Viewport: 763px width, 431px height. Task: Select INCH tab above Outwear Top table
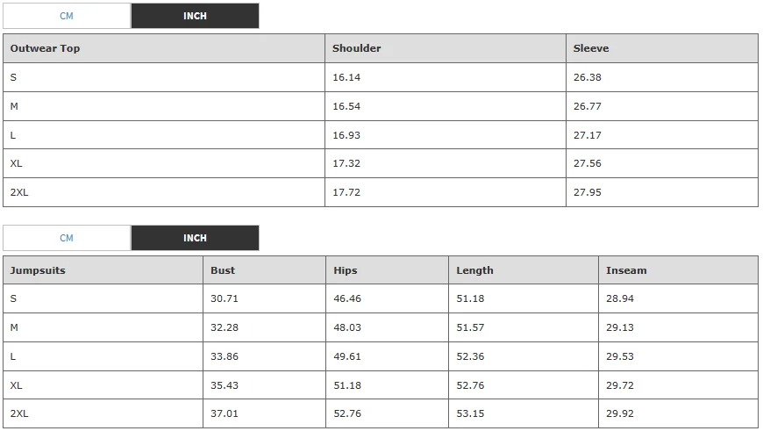pyautogui.click(x=195, y=16)
